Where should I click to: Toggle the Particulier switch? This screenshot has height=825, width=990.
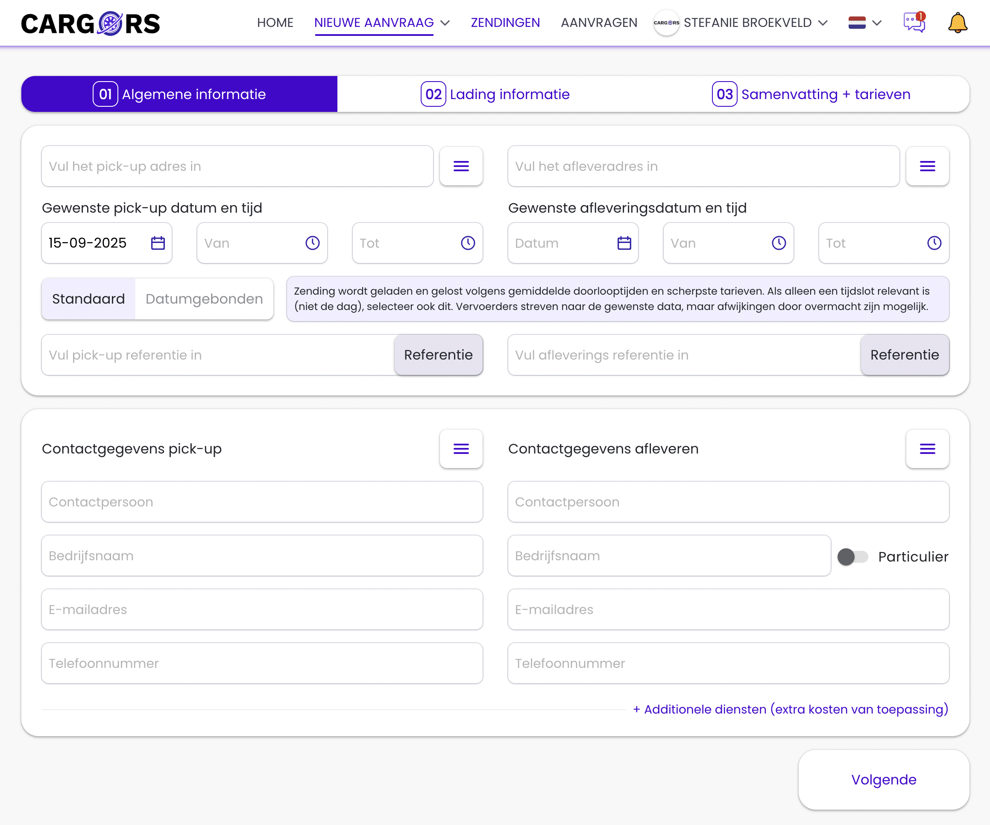(x=852, y=556)
